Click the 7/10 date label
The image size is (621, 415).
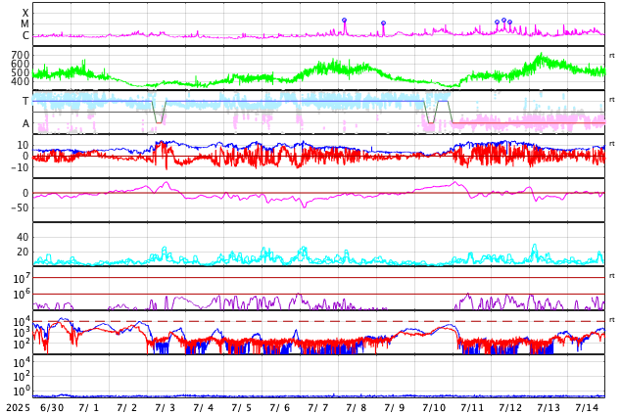[x=434, y=408]
